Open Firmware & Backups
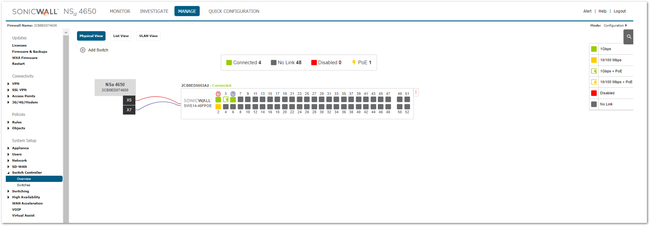 tap(30, 52)
